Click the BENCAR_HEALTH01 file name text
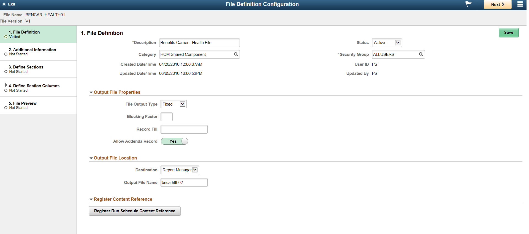The height and width of the screenshot is (234, 529). (45, 15)
